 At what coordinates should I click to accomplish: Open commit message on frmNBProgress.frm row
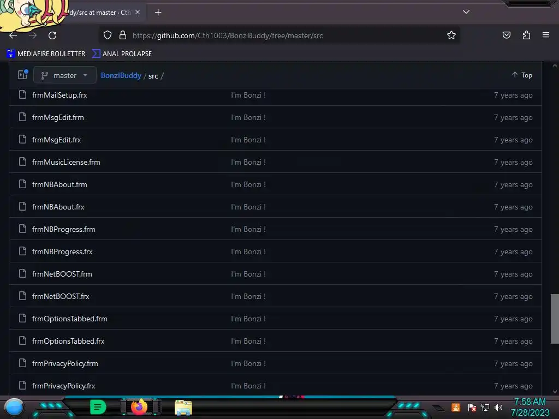248,230
